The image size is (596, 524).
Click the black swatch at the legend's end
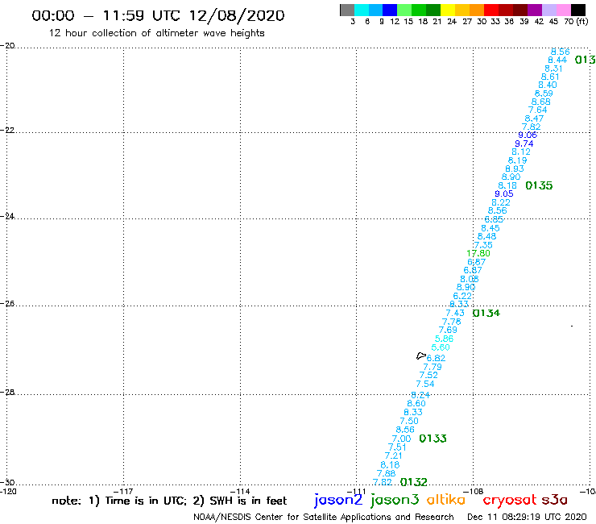(x=577, y=10)
